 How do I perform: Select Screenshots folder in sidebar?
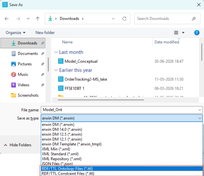click(25, 95)
